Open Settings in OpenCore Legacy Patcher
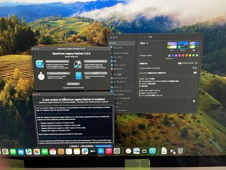 73,84
